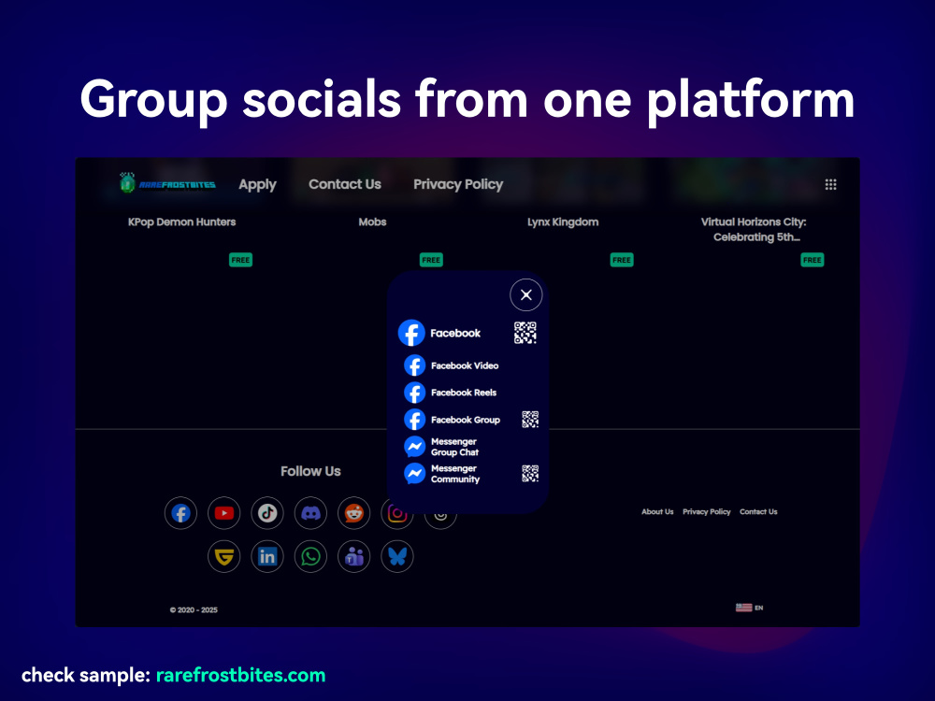Open the Apply page
Screen dimensions: 935x701
click(x=258, y=184)
